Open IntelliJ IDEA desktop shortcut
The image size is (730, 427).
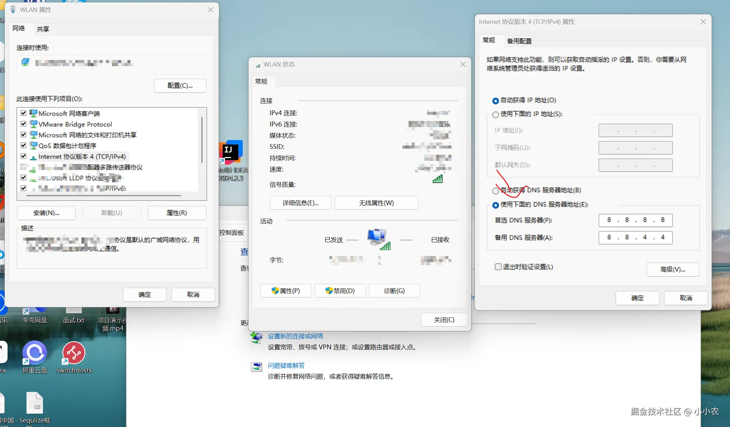click(231, 152)
